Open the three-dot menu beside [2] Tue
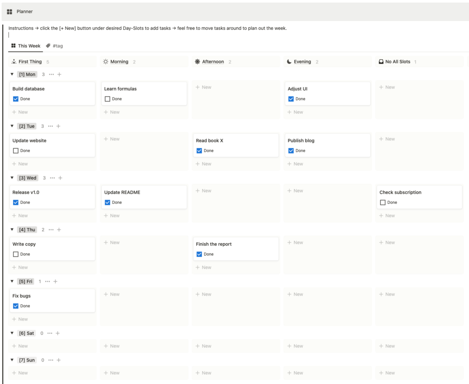 pyautogui.click(x=50, y=126)
